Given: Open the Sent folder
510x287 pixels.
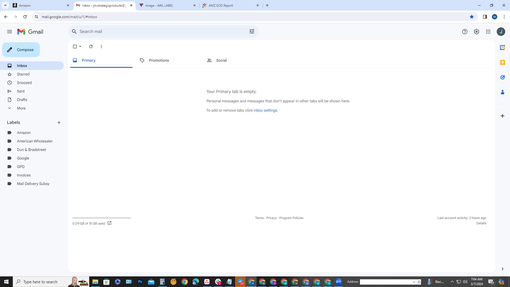Looking at the screenshot, I should pyautogui.click(x=32, y=91).
